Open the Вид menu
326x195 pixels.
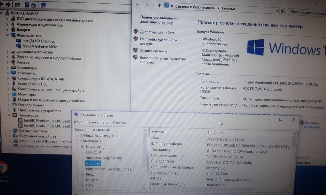point(105,123)
